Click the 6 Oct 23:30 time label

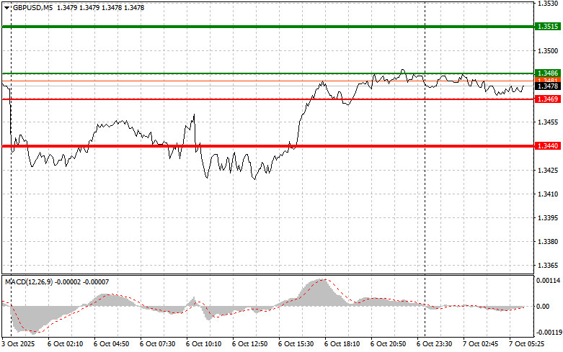(x=435, y=345)
